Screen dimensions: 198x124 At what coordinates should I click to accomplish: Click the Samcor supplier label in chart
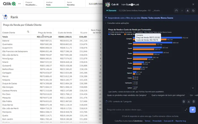coord(129,58)
